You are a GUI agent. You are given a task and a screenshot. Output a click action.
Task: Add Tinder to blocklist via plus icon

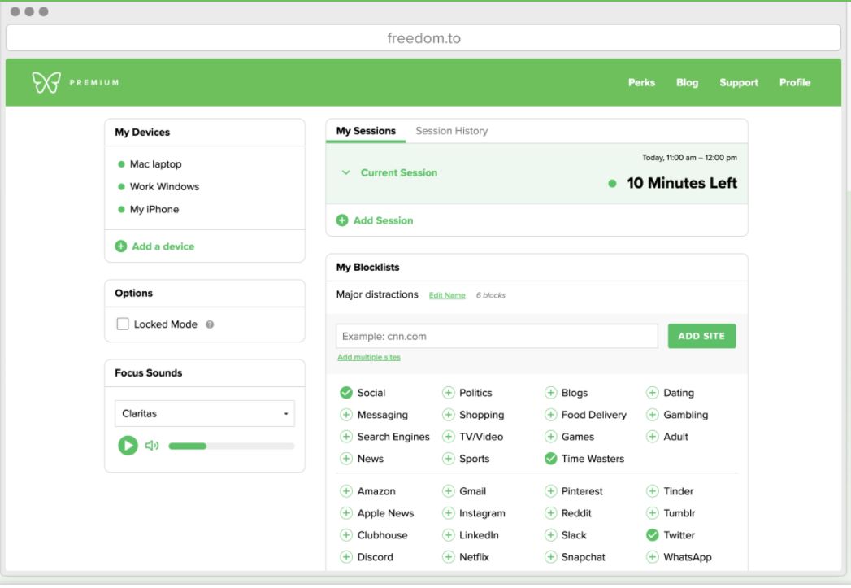pyautogui.click(x=653, y=491)
